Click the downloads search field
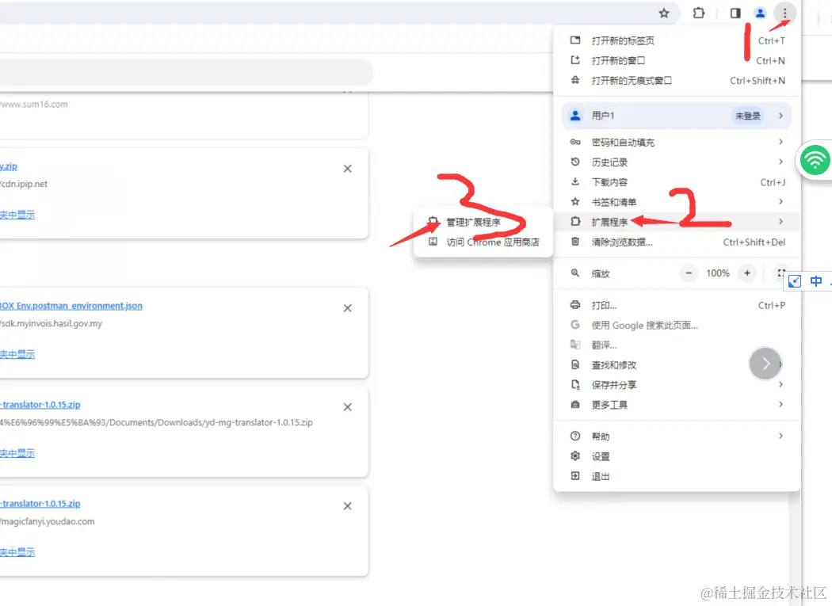832x606 pixels. [x=185, y=71]
